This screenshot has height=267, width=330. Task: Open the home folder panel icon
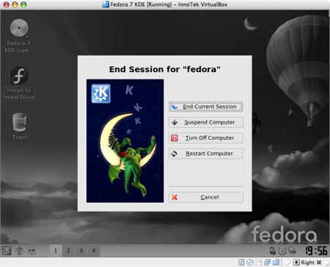[19, 251]
